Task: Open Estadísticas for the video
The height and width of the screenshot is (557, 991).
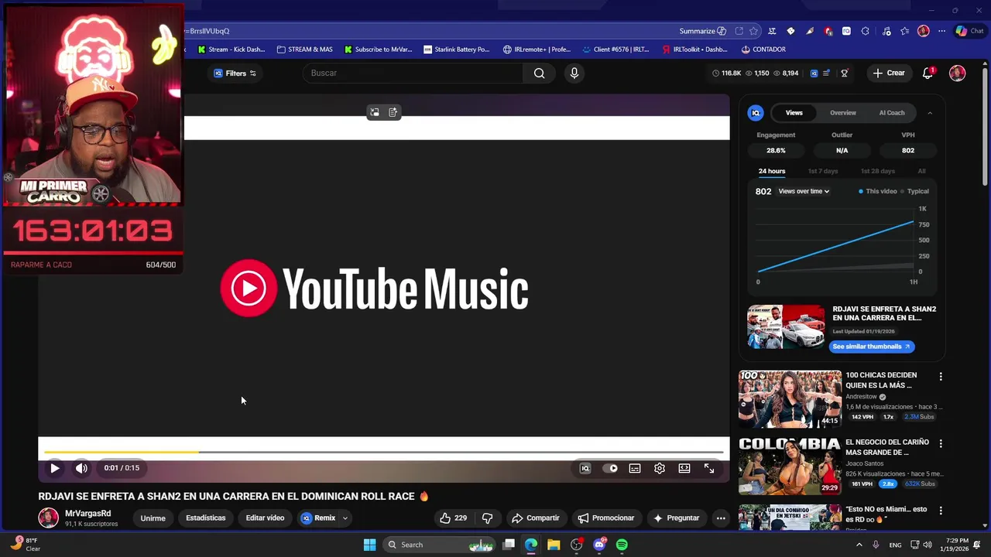Action: point(205,518)
